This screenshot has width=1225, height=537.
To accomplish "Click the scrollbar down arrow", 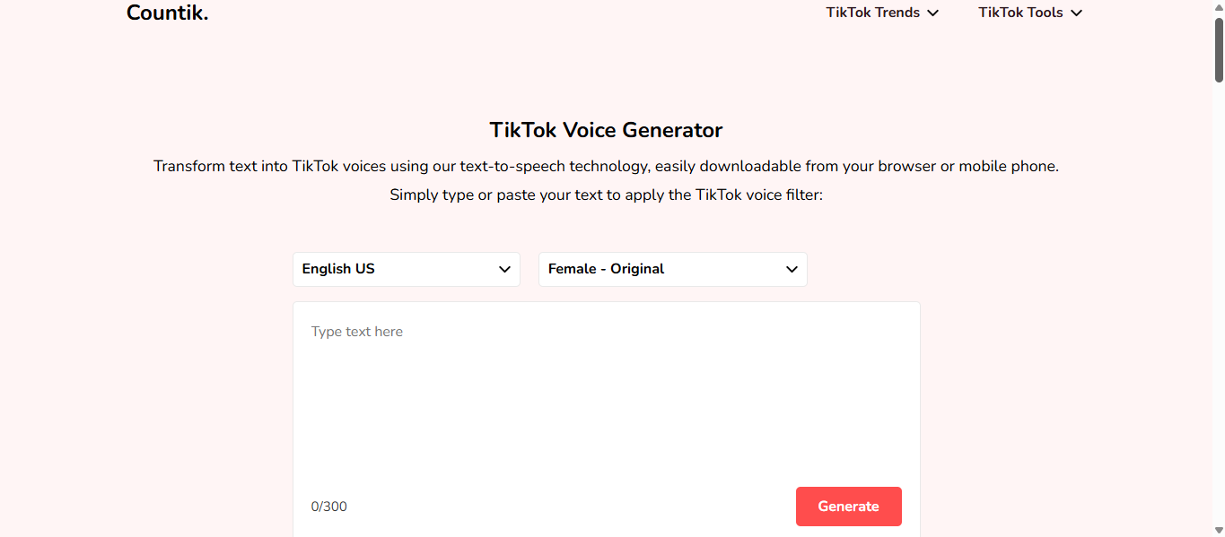I will [1218, 530].
